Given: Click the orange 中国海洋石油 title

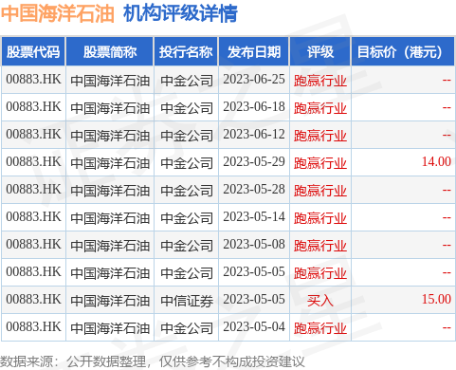Looking at the screenshot, I should coord(58,13).
